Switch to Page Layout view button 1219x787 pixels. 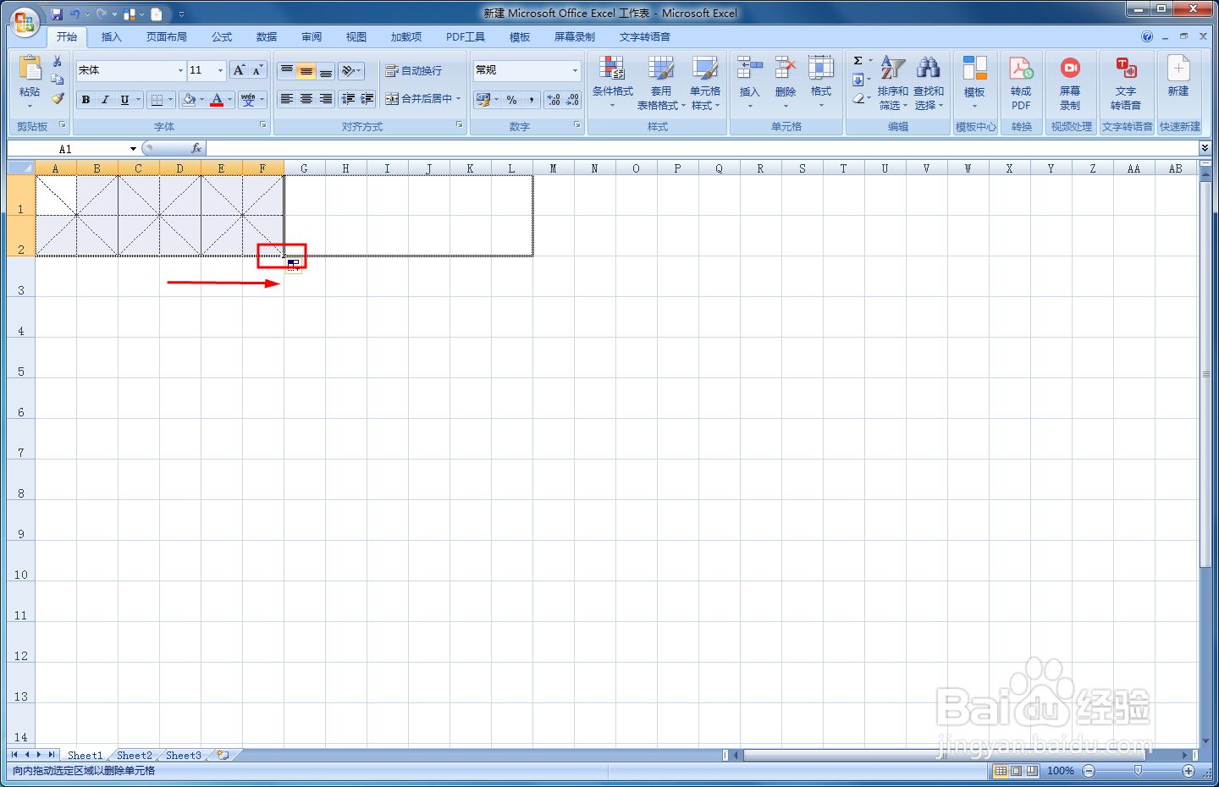[1017, 771]
